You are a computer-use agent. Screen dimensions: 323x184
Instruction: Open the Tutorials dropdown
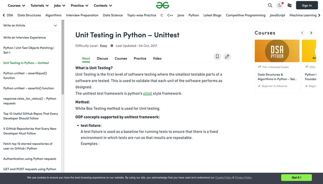tap(39, 5)
